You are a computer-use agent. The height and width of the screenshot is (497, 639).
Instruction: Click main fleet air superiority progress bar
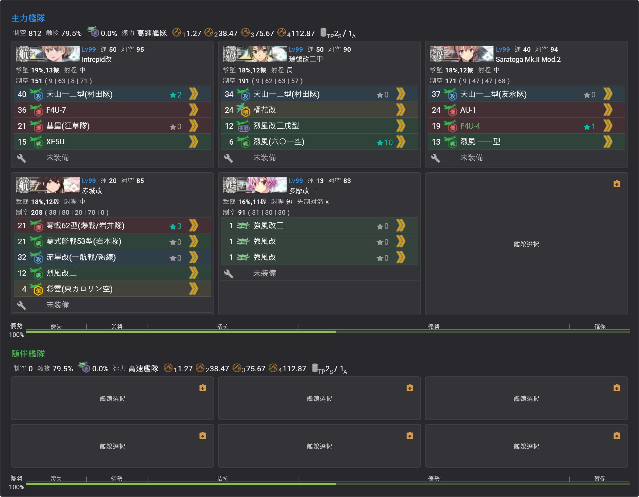tap(328, 332)
